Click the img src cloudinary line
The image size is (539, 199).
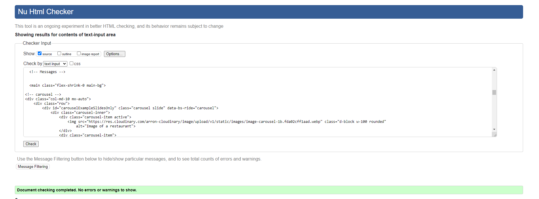[227, 122]
